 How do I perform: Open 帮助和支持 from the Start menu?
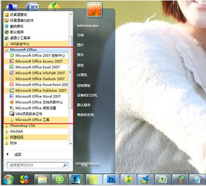coord(85,115)
